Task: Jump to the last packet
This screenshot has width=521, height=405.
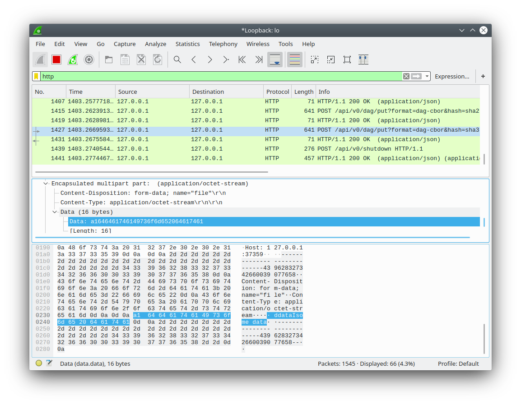Action: tap(258, 59)
